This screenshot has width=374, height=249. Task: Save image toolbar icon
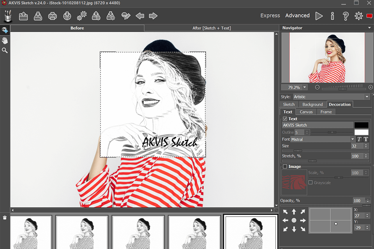[x=38, y=16]
